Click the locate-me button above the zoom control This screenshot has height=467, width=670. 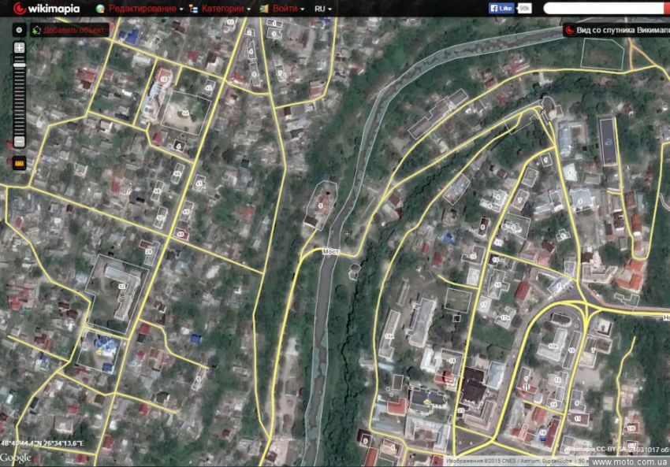click(x=19, y=29)
